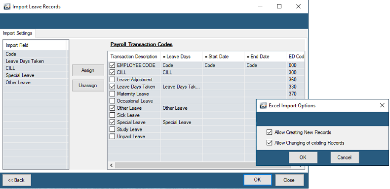Click ED code 000 cell
390x189 pixels.
pyautogui.click(x=296, y=65)
